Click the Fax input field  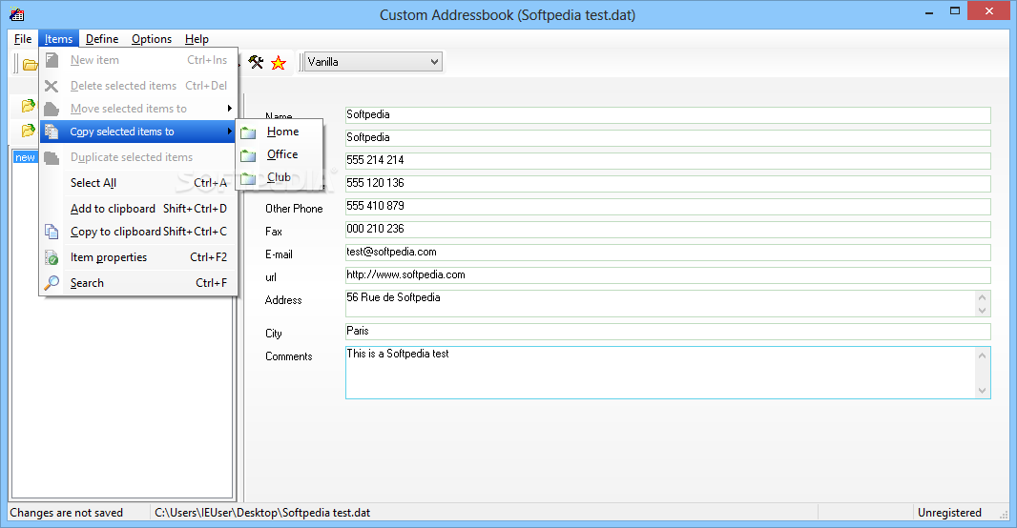pyautogui.click(x=668, y=229)
